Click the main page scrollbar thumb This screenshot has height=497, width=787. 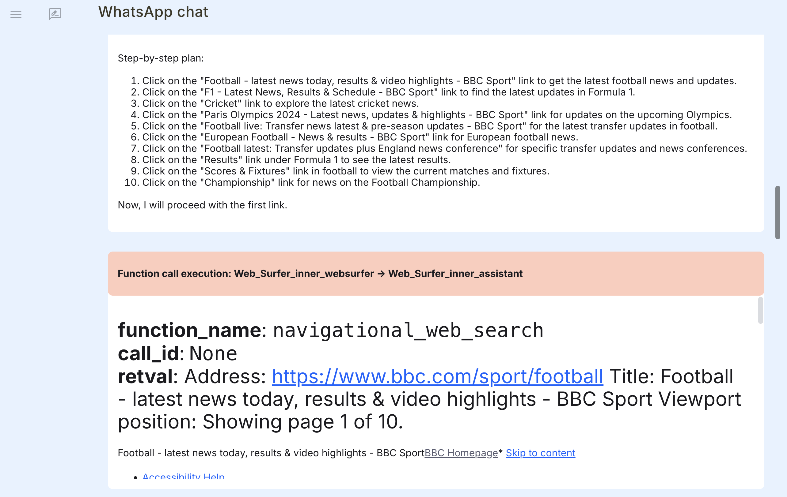(x=777, y=212)
